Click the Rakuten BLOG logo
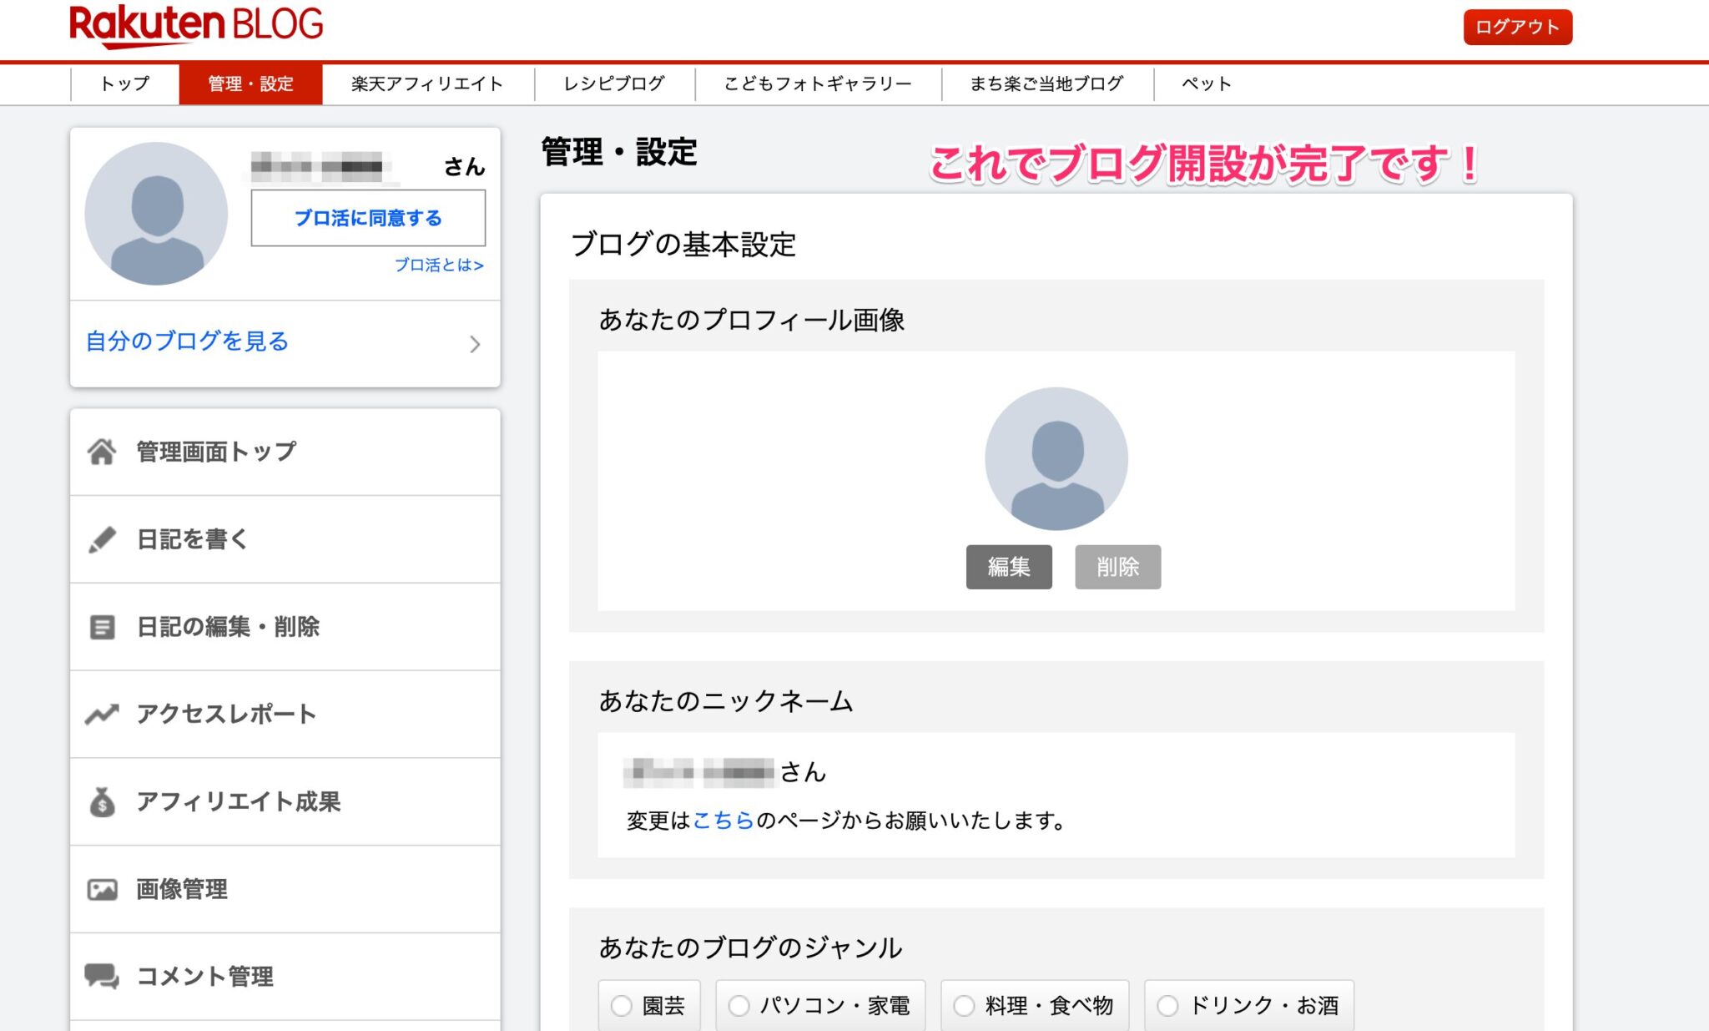Image resolution: width=1709 pixels, height=1031 pixels. point(194,25)
